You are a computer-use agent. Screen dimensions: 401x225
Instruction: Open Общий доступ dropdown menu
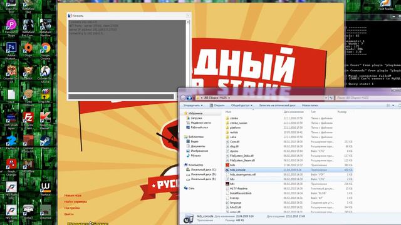click(x=241, y=106)
